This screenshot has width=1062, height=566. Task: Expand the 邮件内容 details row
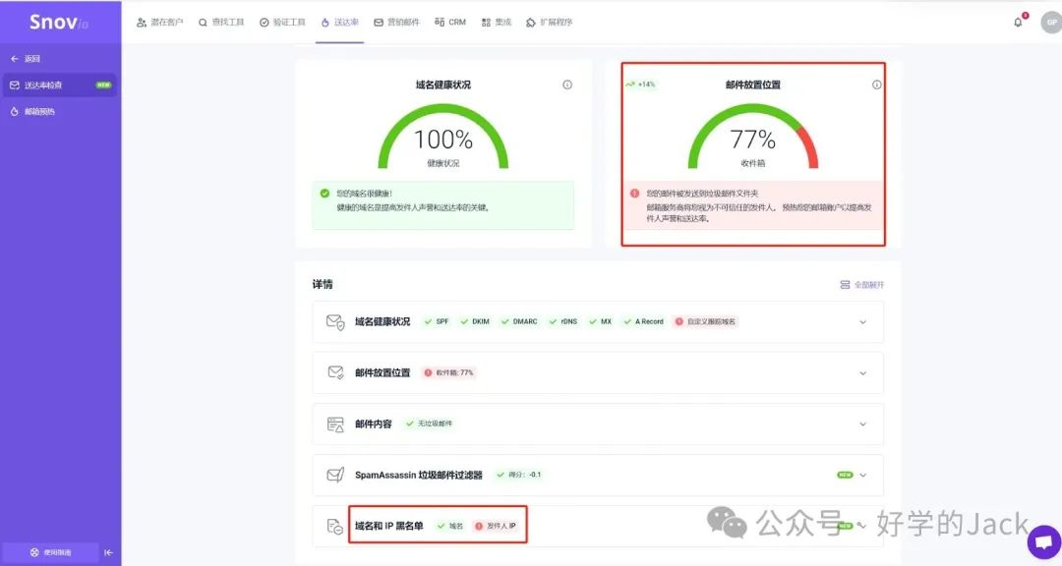coord(598,424)
